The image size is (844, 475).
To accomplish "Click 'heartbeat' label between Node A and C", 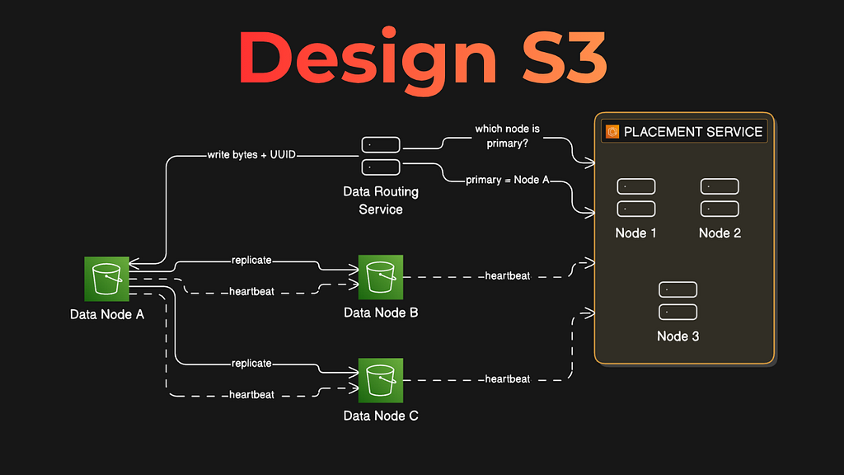I will click(251, 395).
